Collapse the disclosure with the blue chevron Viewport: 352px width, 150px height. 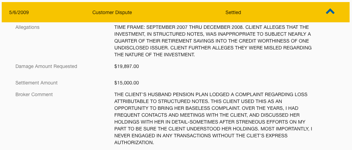[x=330, y=11]
